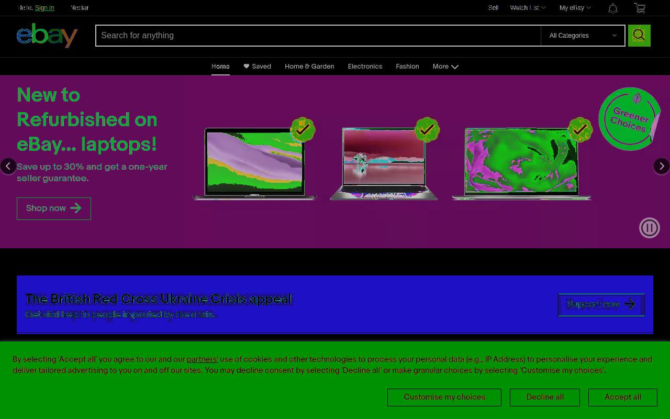Click the New to Refurbished on eBay headline
670x419 pixels.
(87, 119)
